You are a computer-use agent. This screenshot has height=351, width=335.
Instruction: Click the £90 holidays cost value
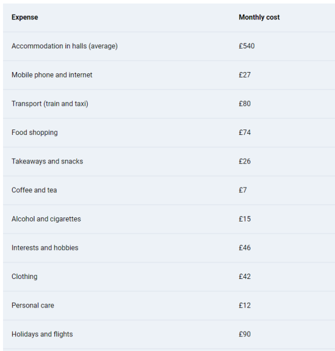tap(244, 334)
